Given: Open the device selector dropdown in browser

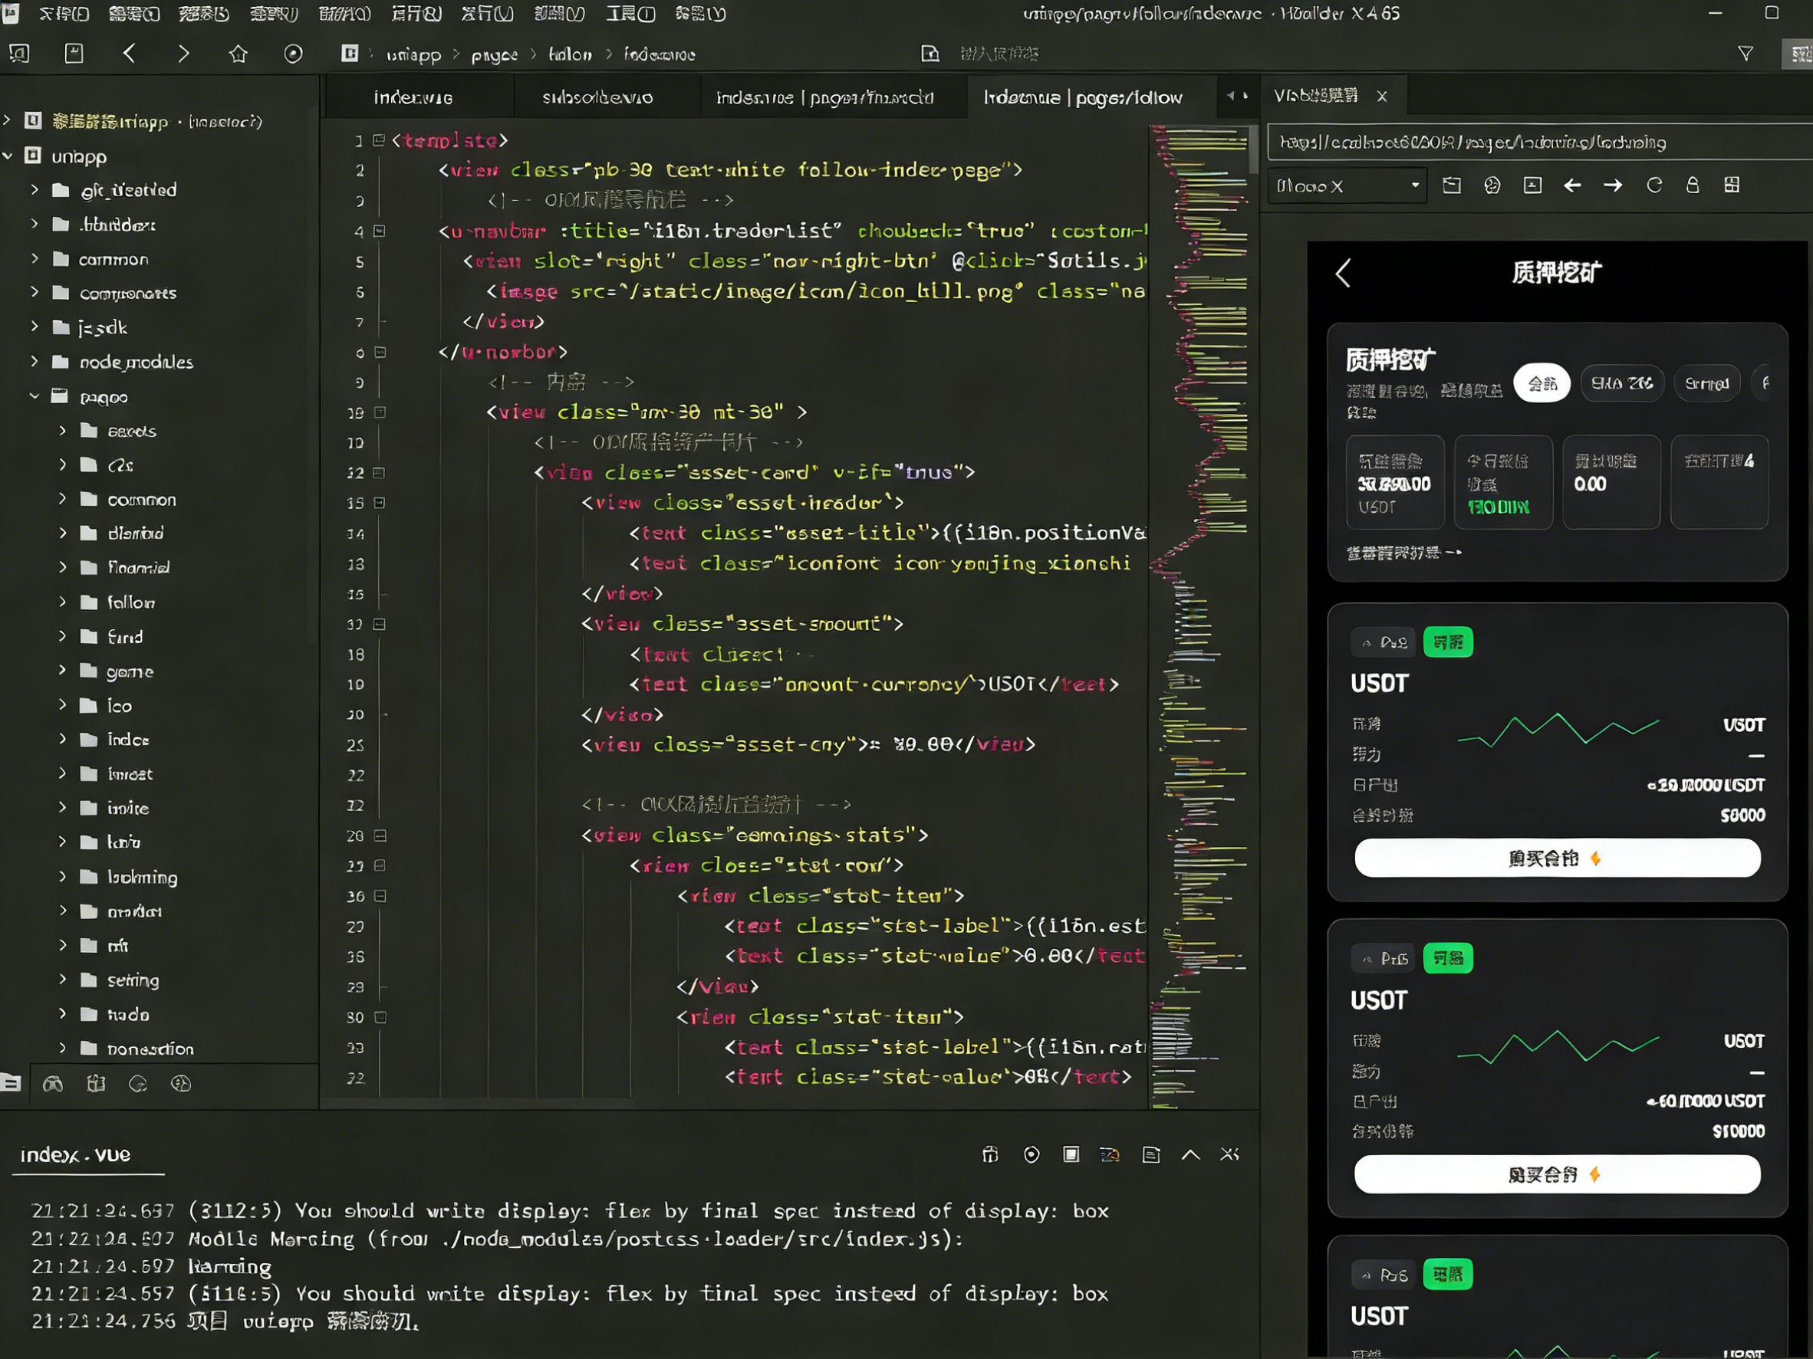Looking at the screenshot, I should coord(1347,186).
